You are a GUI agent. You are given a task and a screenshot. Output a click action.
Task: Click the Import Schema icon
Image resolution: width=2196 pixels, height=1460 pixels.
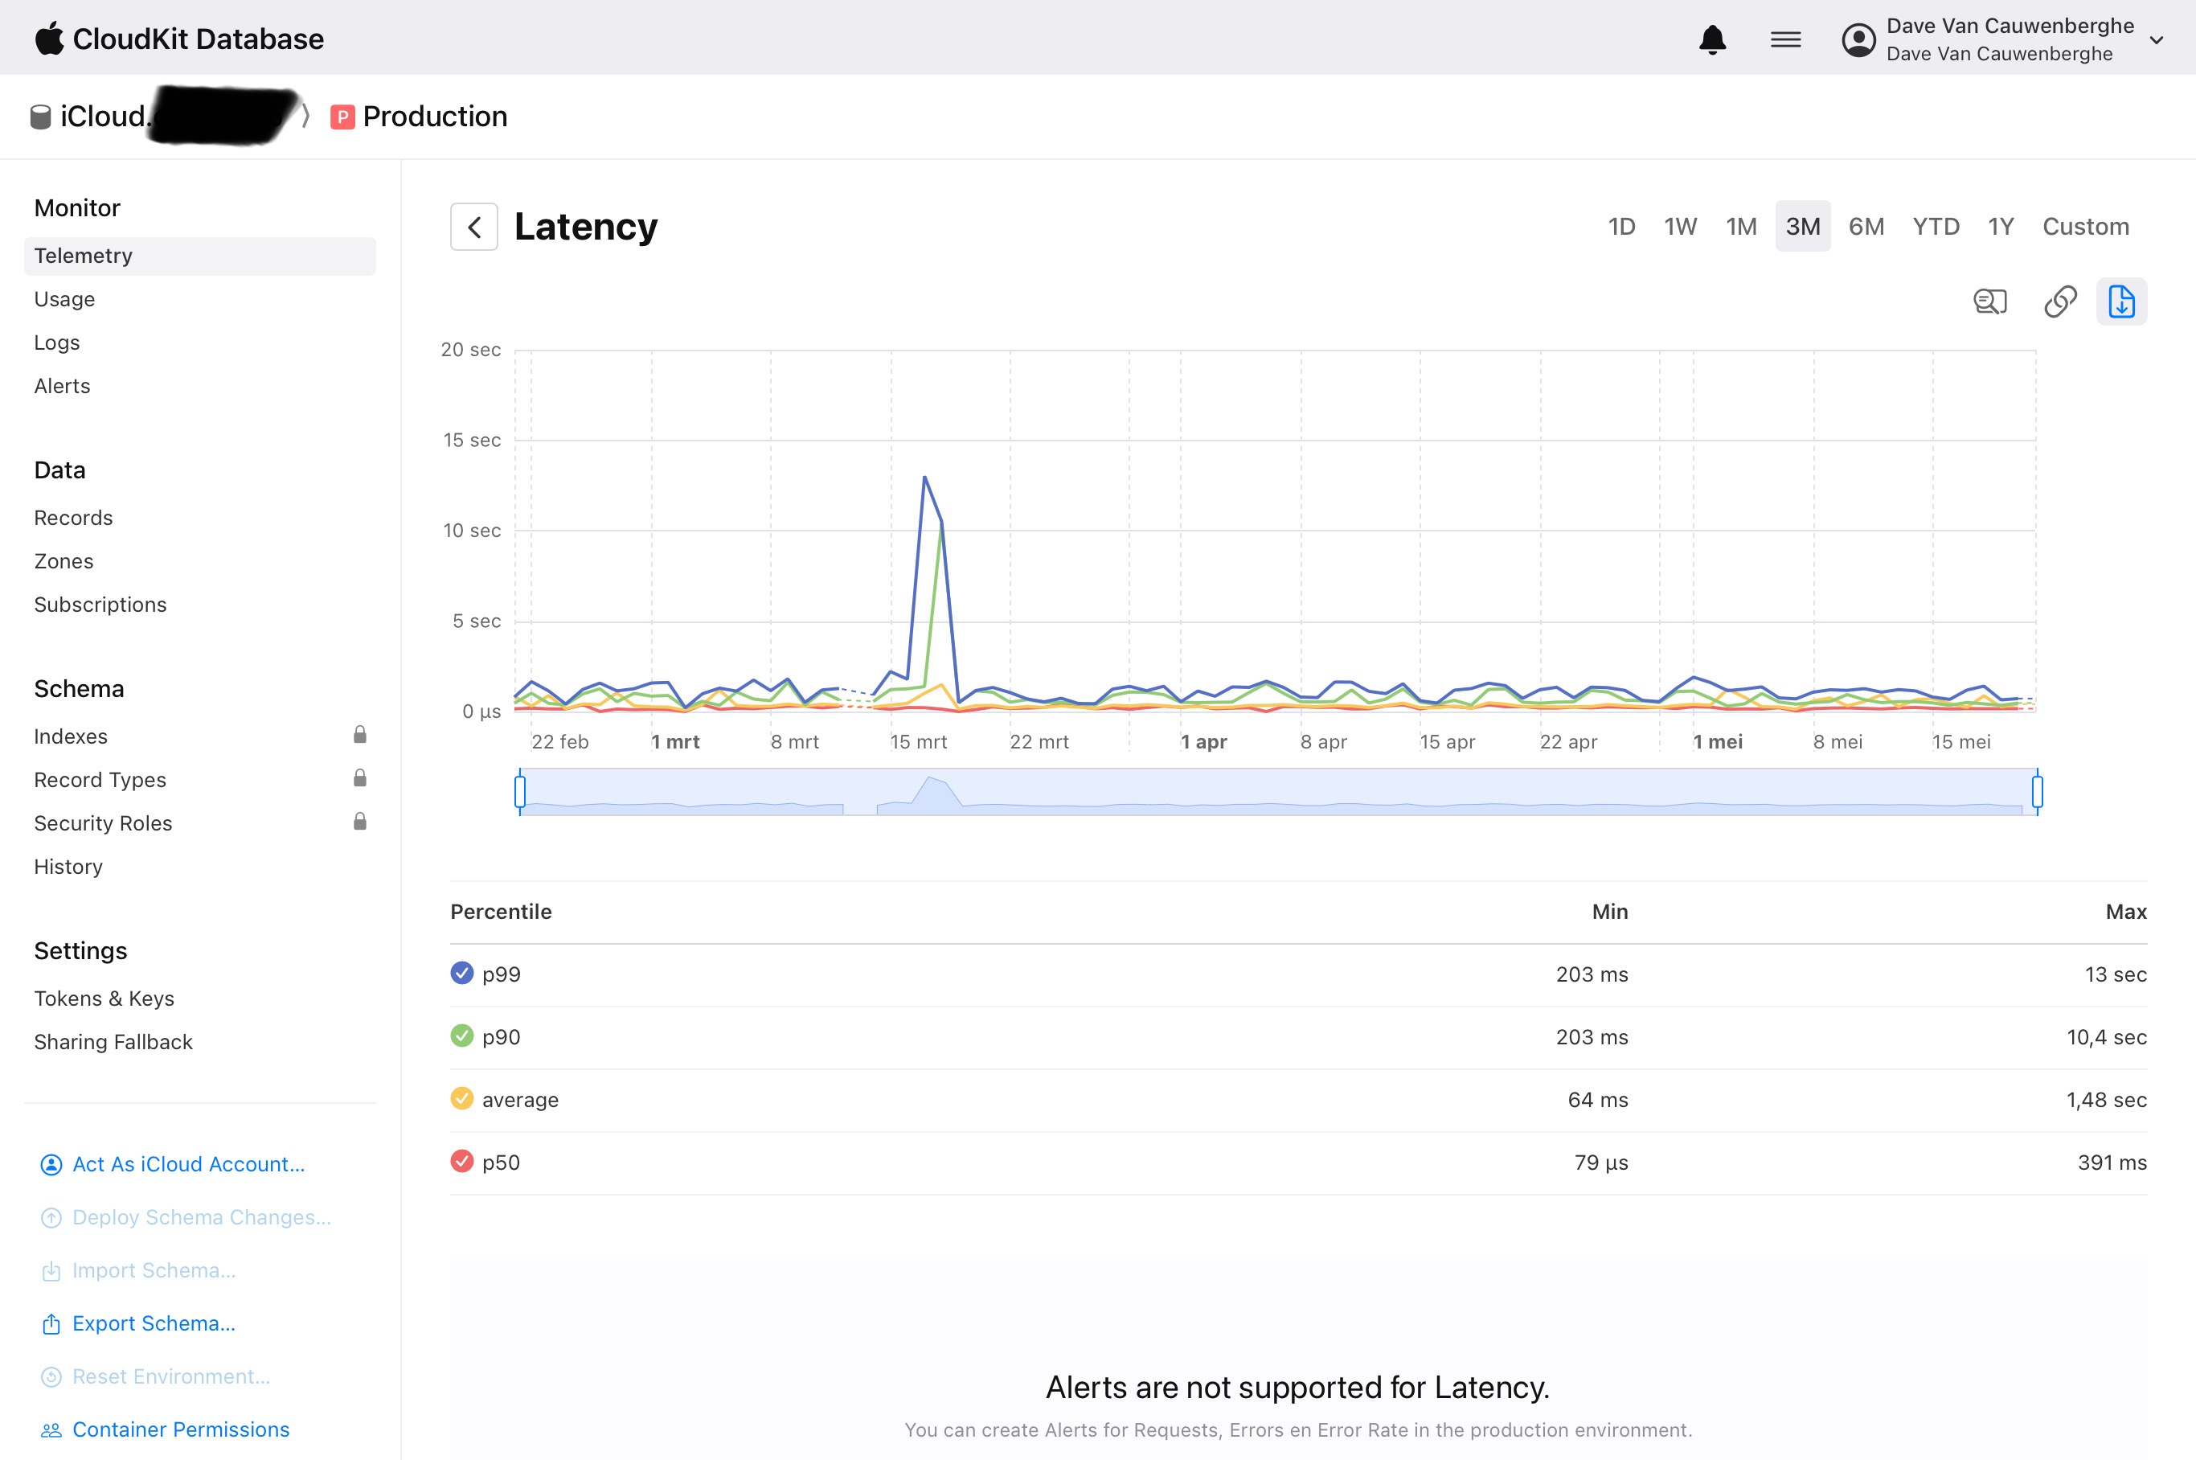[x=51, y=1271]
